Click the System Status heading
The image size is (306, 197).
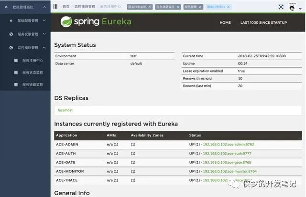pyautogui.click(x=75, y=45)
